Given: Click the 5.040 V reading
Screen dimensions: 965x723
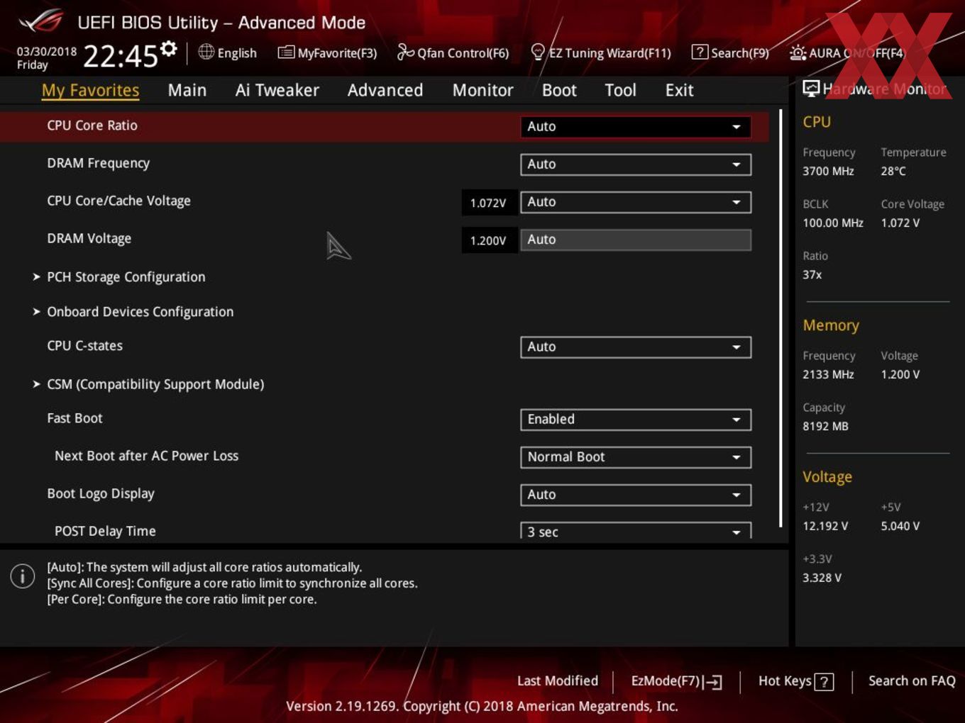Looking at the screenshot, I should click(x=900, y=526).
